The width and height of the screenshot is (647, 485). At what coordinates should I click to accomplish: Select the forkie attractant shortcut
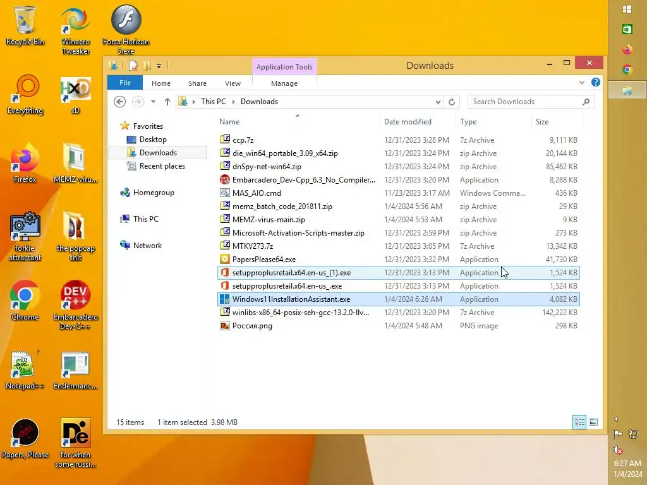click(25, 236)
